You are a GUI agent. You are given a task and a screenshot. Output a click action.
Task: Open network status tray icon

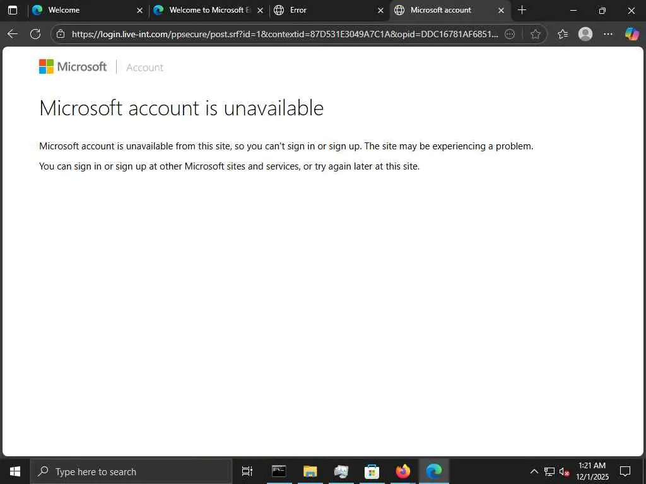549,471
